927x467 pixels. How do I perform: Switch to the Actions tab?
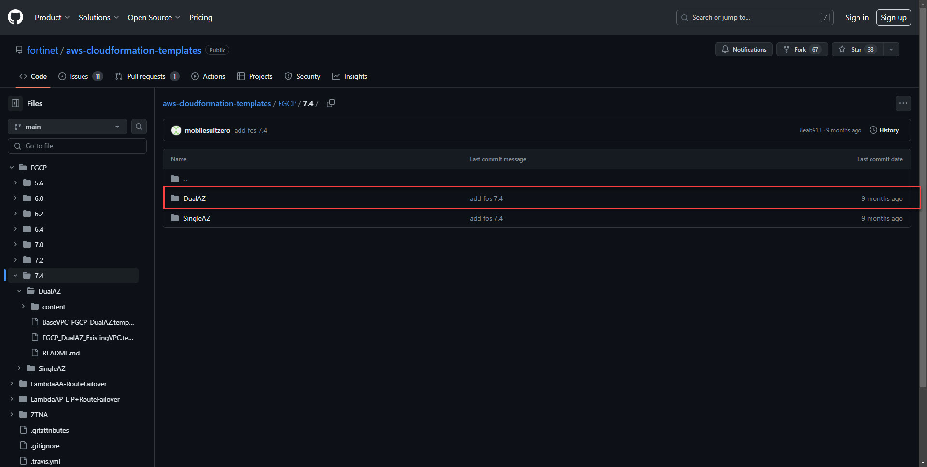208,76
